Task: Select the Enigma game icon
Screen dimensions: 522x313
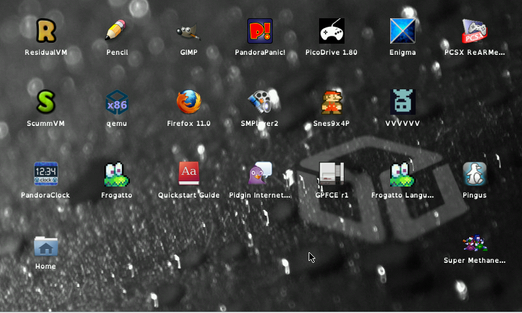Action: click(x=403, y=31)
